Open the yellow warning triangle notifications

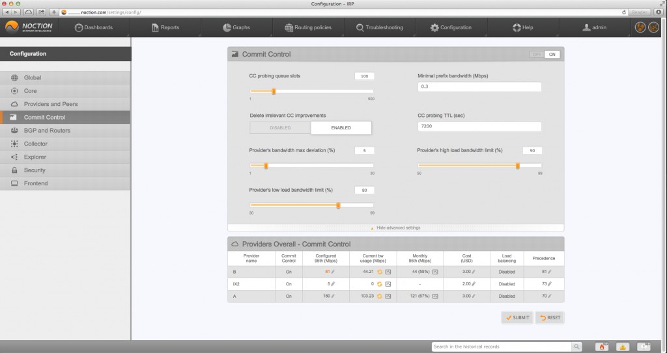point(622,346)
